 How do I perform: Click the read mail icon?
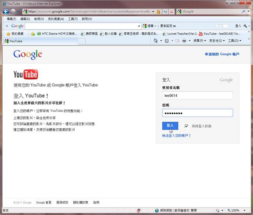pos(177,41)
